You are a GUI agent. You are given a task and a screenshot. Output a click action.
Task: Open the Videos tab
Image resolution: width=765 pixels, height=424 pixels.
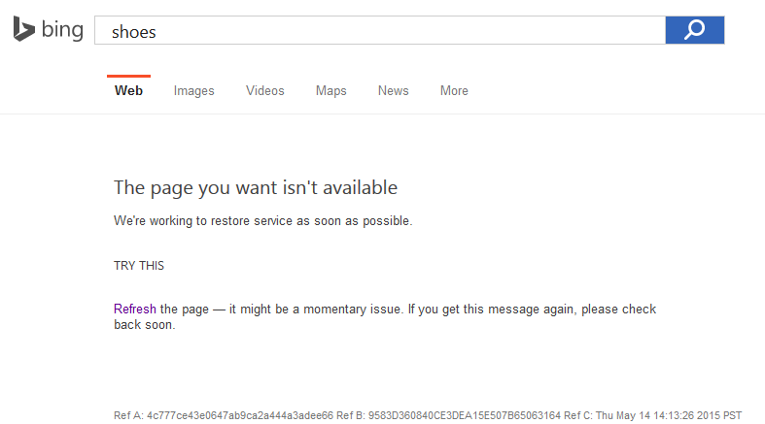pyautogui.click(x=264, y=91)
